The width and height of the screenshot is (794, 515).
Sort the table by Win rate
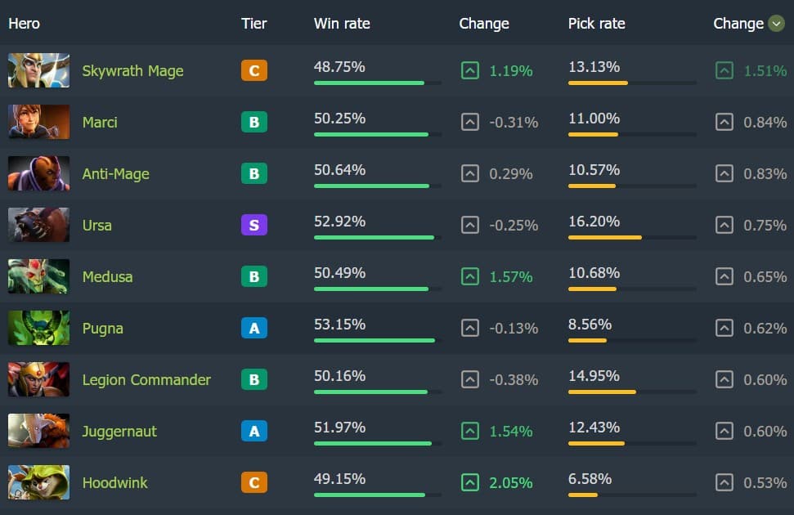pos(342,24)
